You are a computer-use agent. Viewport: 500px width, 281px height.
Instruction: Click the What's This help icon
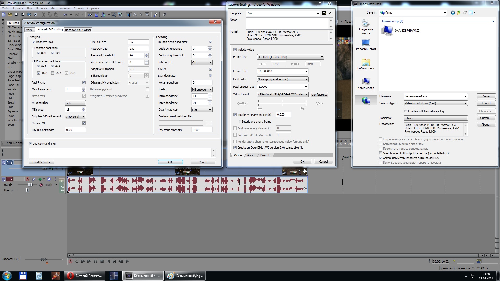coord(164,15)
